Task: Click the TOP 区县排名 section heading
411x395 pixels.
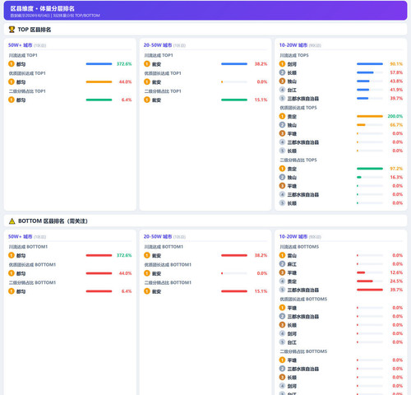Action: click(35, 30)
